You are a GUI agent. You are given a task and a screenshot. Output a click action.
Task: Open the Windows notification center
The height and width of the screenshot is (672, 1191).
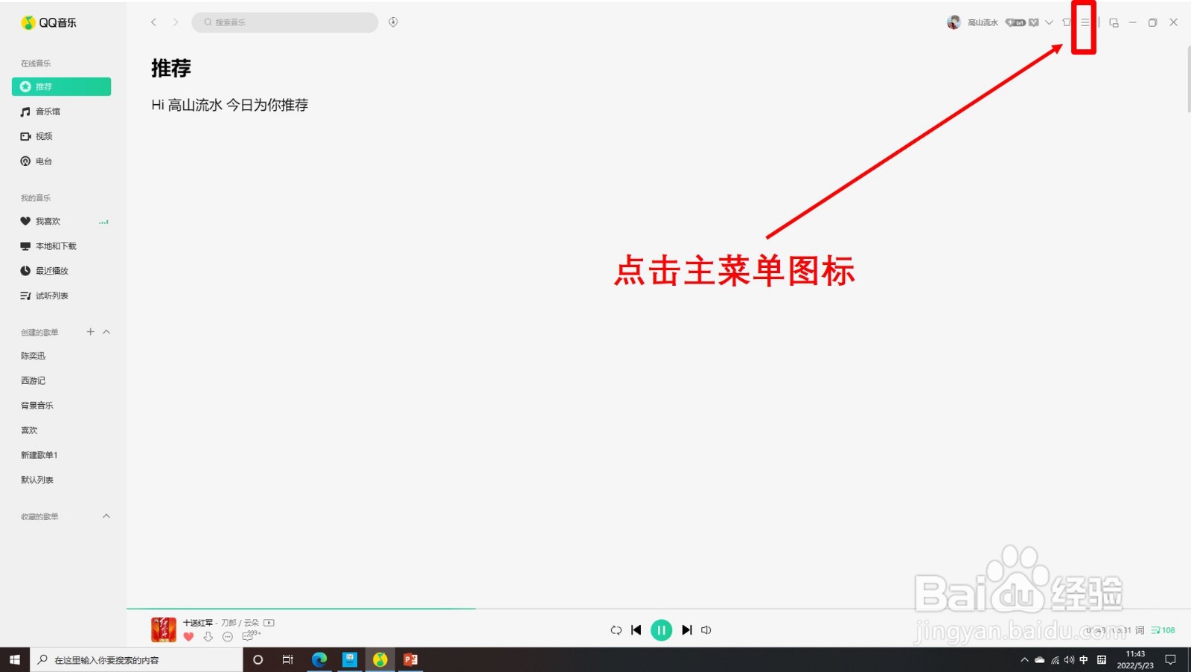coord(1170,660)
